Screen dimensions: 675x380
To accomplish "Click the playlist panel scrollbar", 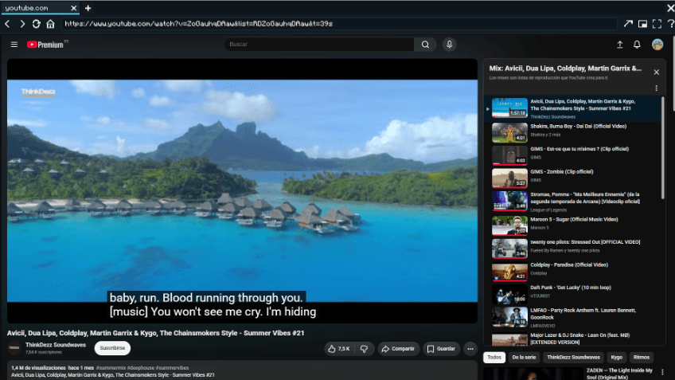I will pos(662,148).
